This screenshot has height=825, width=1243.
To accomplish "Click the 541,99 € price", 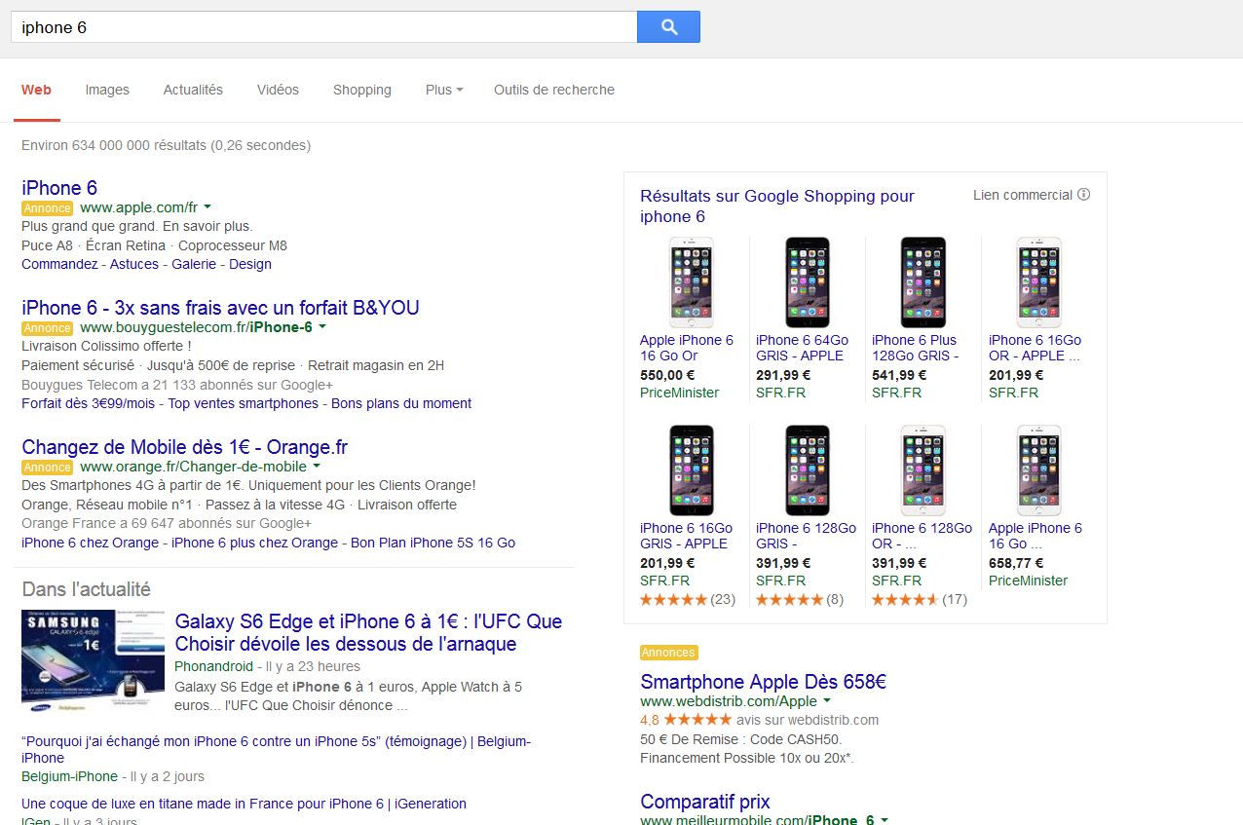I will tap(899, 375).
